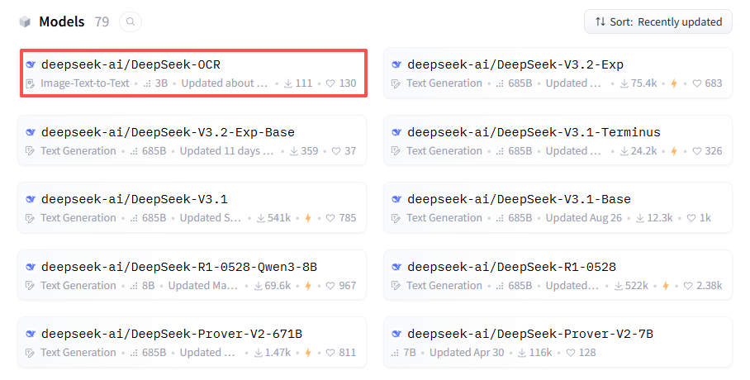Click the heart icon showing 967 likes
The image size is (750, 380).
tap(330, 286)
